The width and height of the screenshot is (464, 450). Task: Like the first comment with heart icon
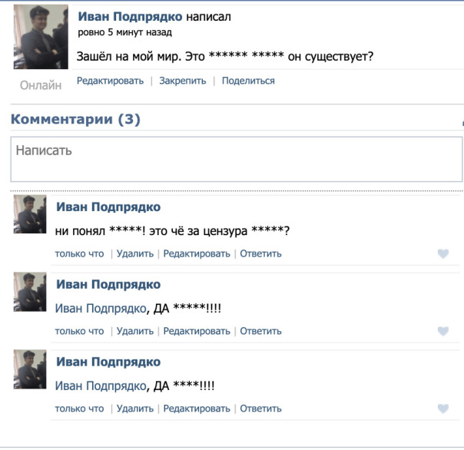[443, 254]
